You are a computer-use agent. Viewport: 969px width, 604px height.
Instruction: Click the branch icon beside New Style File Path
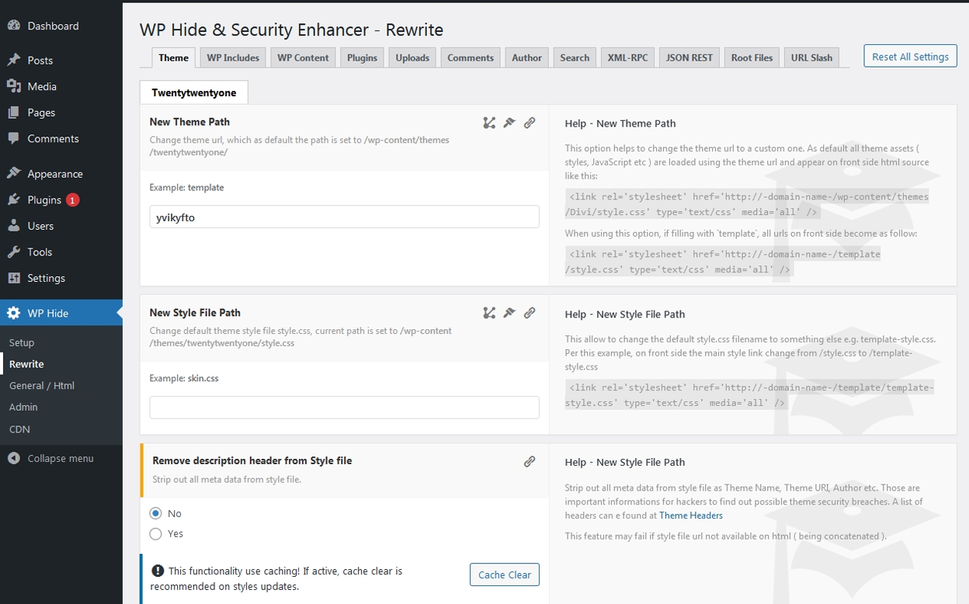(x=489, y=313)
